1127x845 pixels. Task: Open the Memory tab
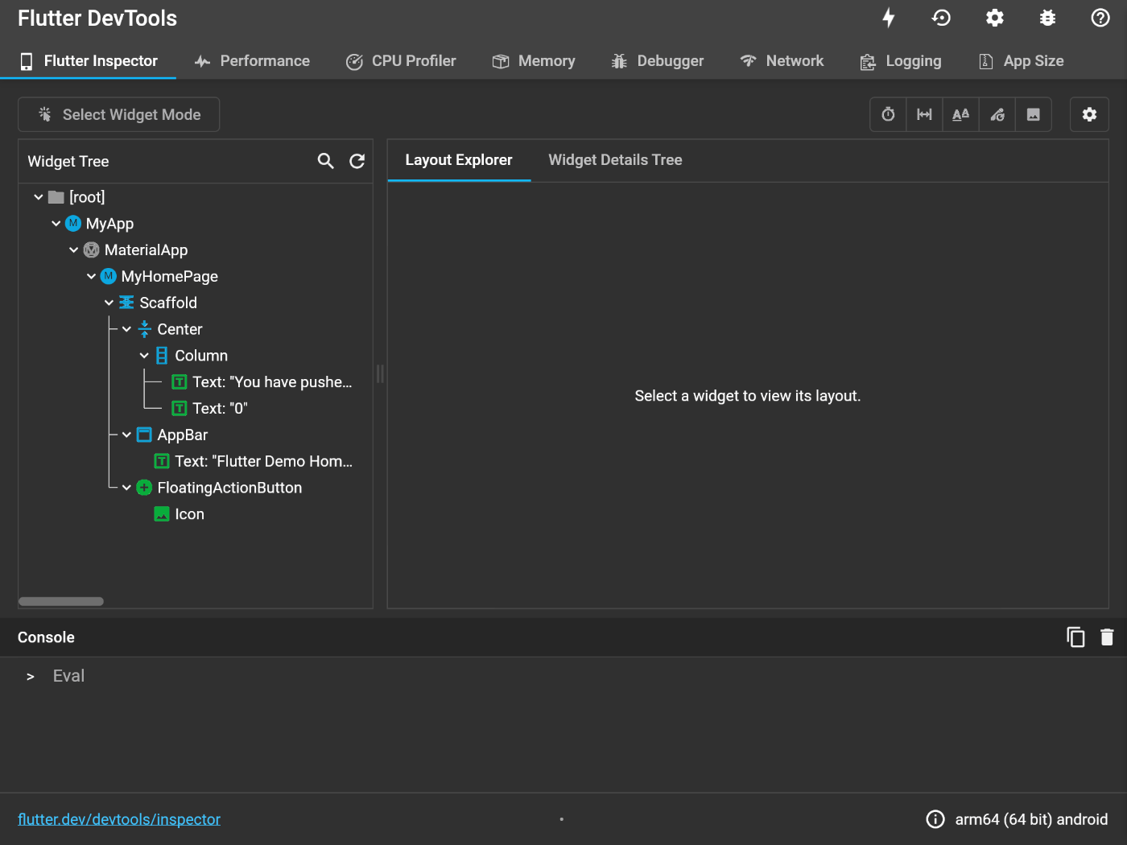tap(534, 61)
